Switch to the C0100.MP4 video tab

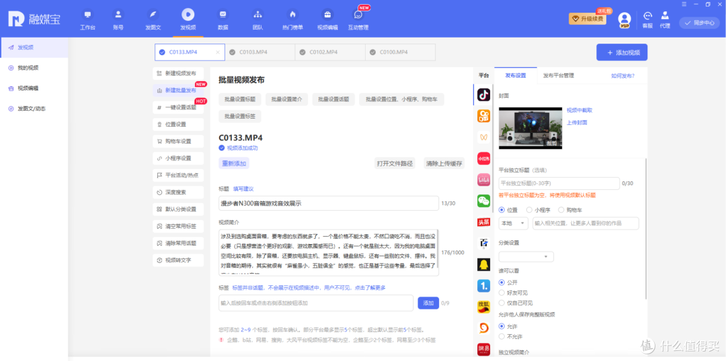point(401,52)
